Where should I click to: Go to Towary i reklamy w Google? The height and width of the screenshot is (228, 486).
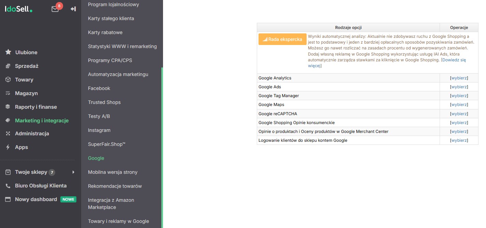tap(119, 221)
